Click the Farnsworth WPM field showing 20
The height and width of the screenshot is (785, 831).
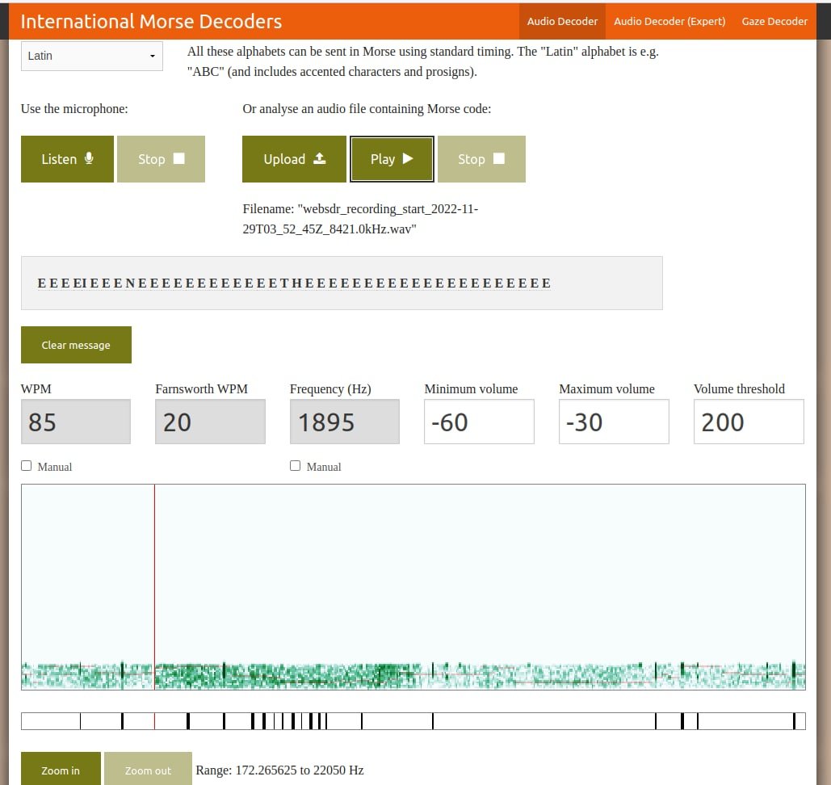(x=211, y=422)
